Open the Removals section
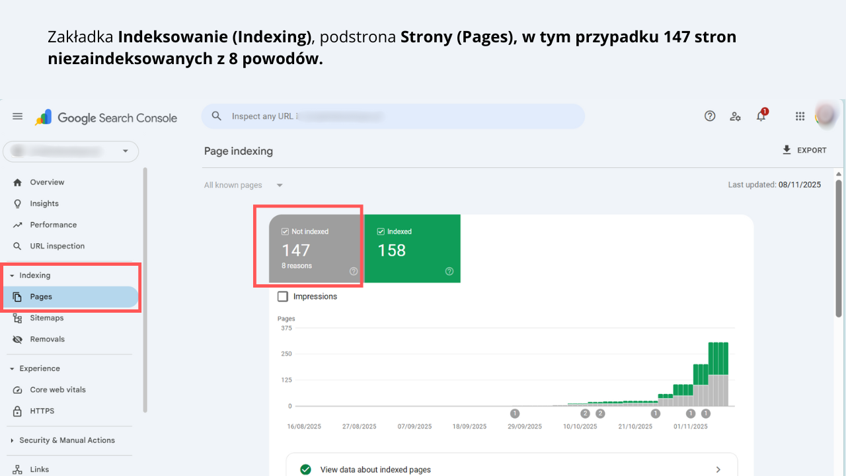846x476 pixels. pyautogui.click(x=47, y=338)
